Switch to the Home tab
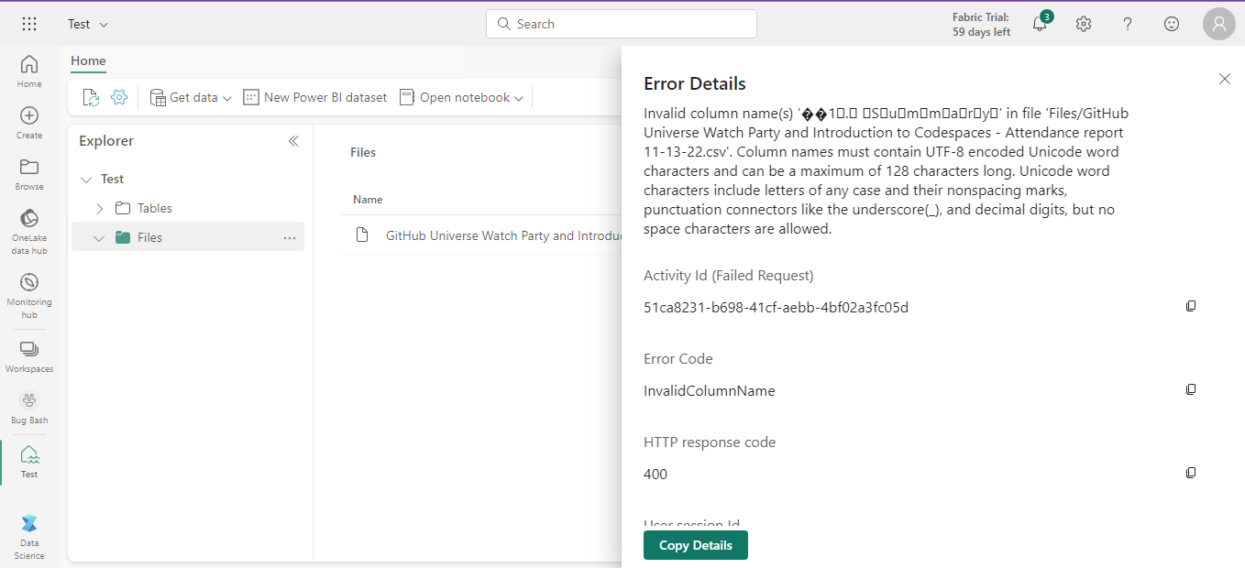The height and width of the screenshot is (568, 1245). [x=88, y=61]
